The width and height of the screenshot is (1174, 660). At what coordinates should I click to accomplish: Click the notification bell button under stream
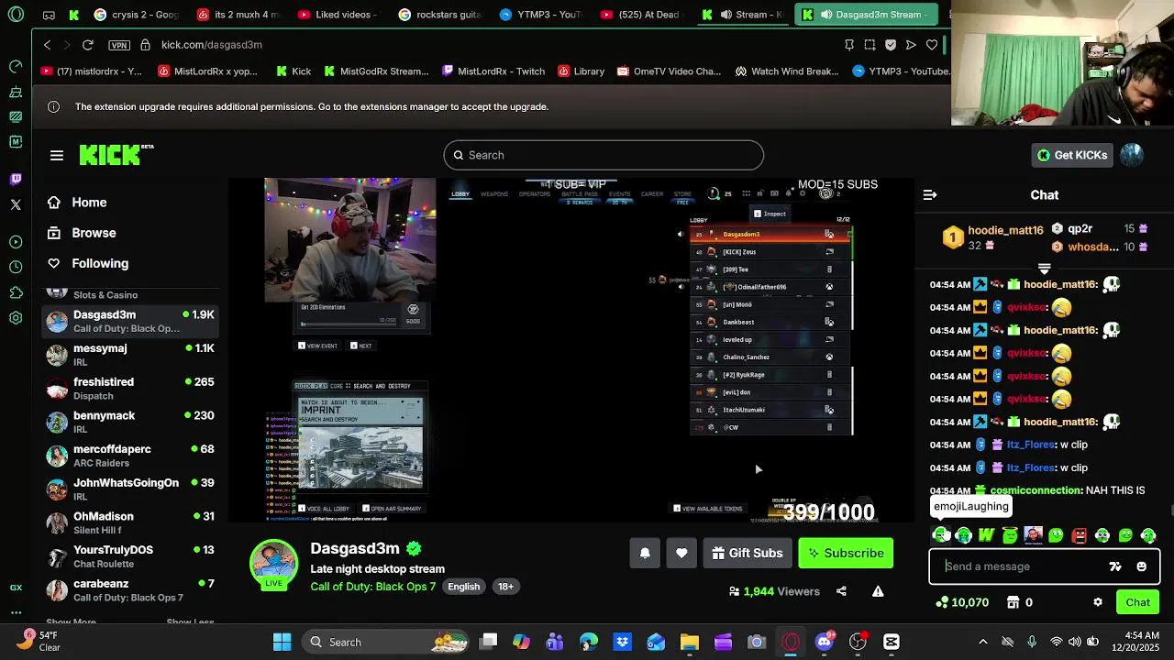pyautogui.click(x=645, y=553)
